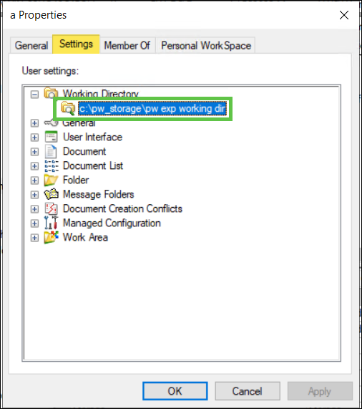Expand the User Interface node
Image resolution: width=362 pixels, height=409 pixels.
(x=34, y=138)
